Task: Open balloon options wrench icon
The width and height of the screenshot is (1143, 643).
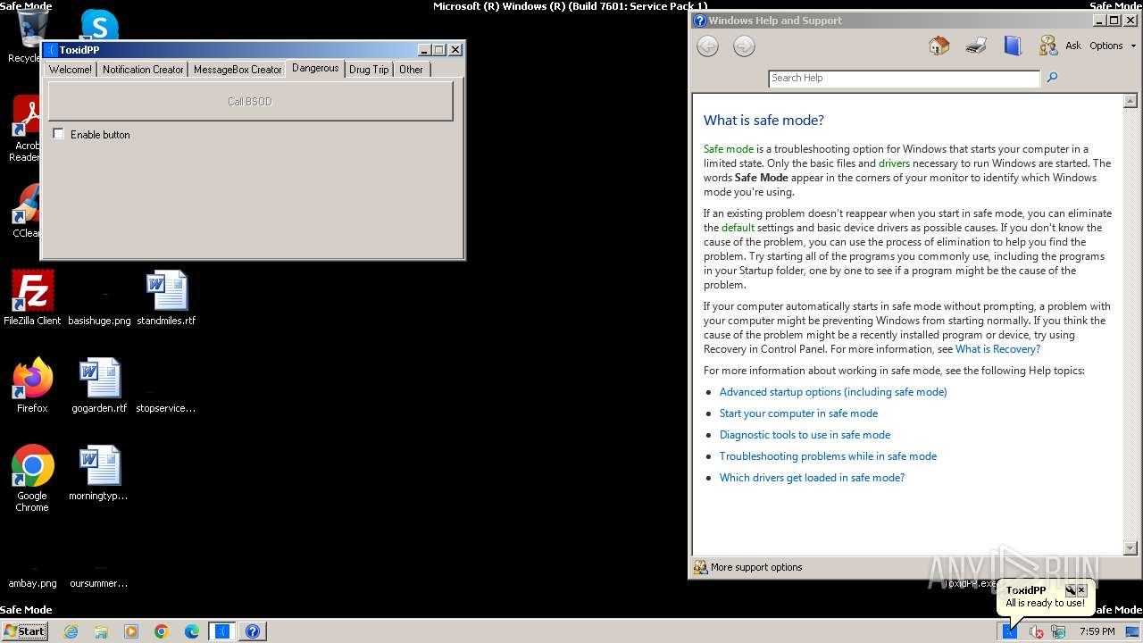Action: click(x=1070, y=590)
